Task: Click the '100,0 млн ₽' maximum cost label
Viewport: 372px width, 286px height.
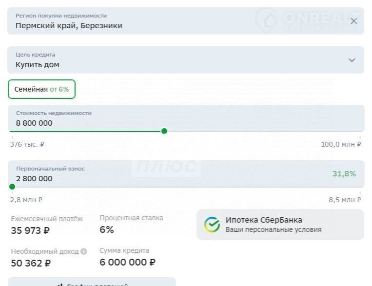Action: click(x=341, y=144)
